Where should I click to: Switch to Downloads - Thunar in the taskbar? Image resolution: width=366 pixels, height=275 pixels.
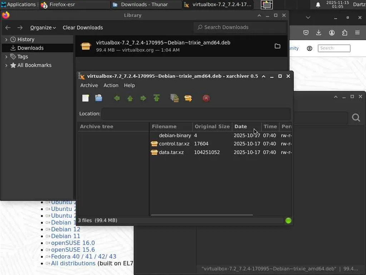146,4
